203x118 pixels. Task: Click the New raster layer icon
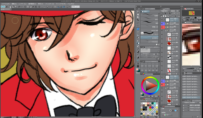coord(164,16)
